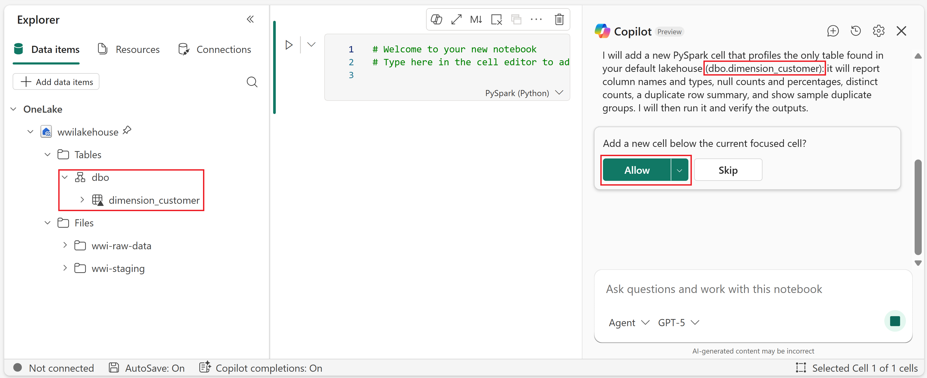Viewport: 927px width, 378px height.
Task: Click the clear cell output icon
Action: tap(496, 19)
